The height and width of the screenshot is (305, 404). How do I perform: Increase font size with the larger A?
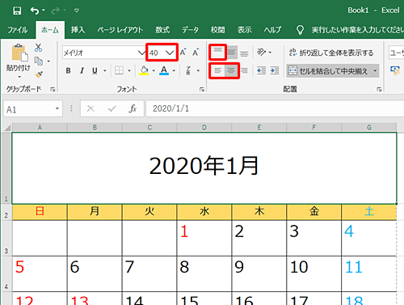(183, 52)
